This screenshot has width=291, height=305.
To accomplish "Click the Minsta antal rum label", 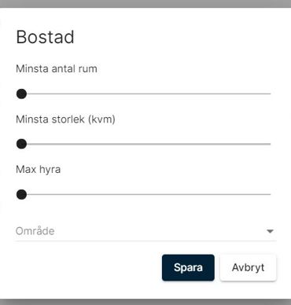I will [x=57, y=69].
